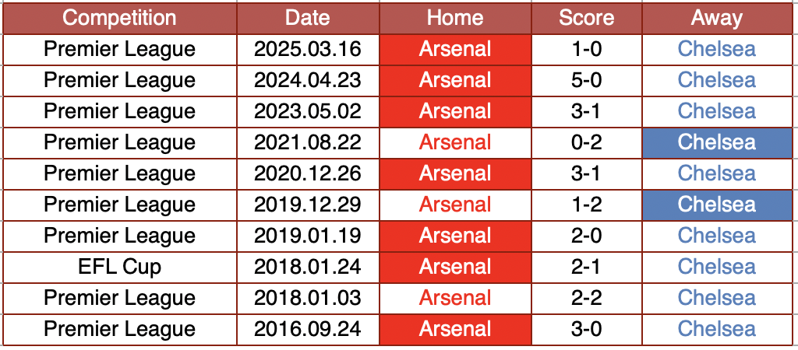The width and height of the screenshot is (798, 350).
Task: Click Arsenal in the EFL Cup row
Action: 455,267
